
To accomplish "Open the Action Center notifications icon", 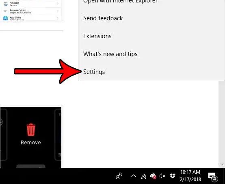I will tap(213, 176).
